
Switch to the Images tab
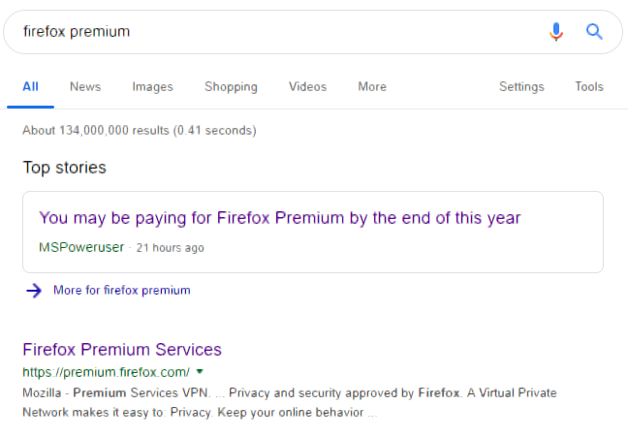153,87
